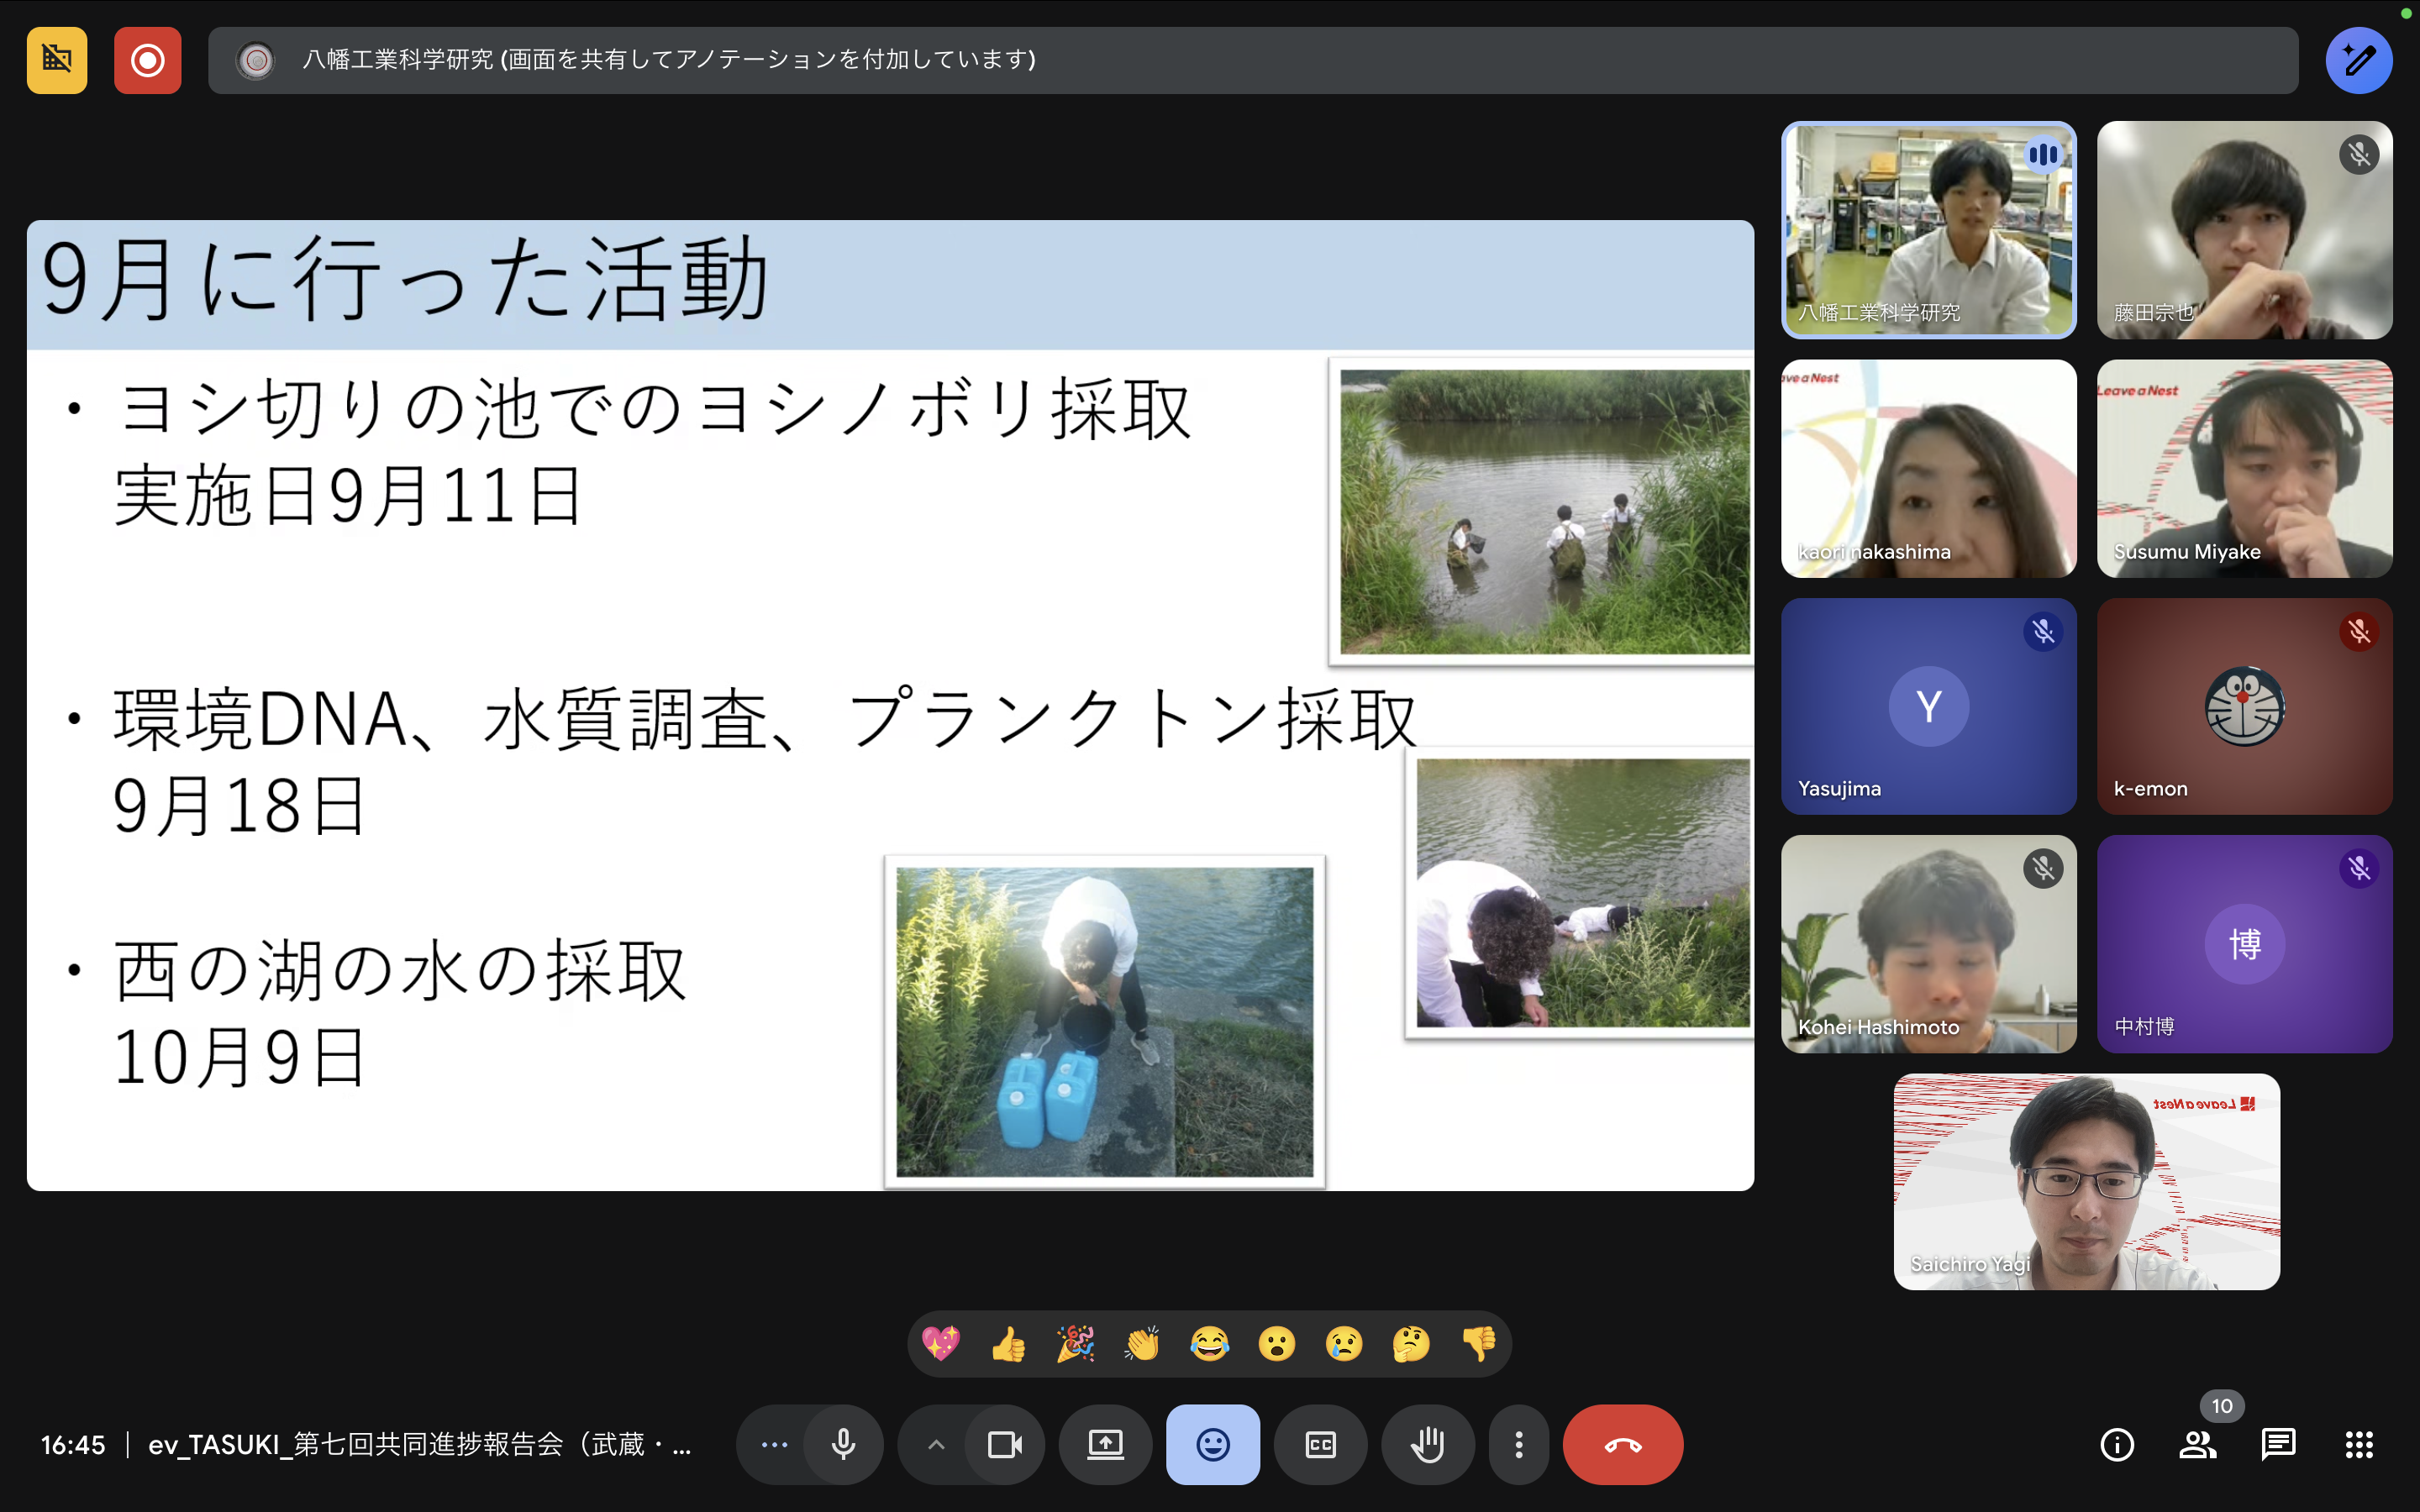Toggle the microphone on or off
Image resolution: width=2420 pixels, height=1512 pixels.
click(x=843, y=1444)
